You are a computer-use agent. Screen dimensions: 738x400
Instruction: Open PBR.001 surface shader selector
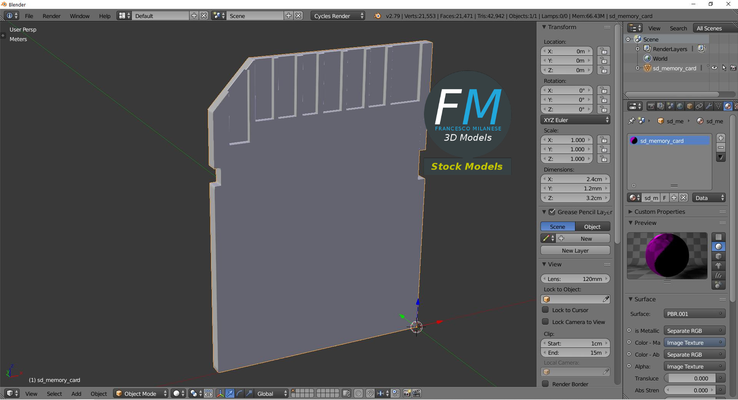pos(695,314)
